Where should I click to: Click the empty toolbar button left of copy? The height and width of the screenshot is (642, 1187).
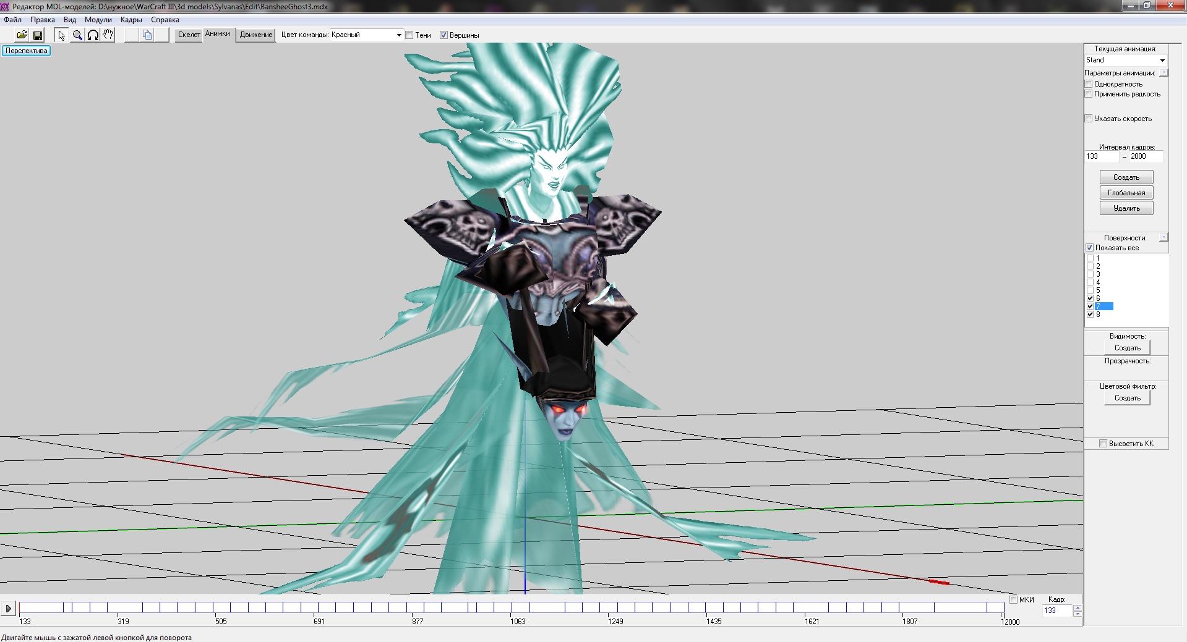coord(131,35)
